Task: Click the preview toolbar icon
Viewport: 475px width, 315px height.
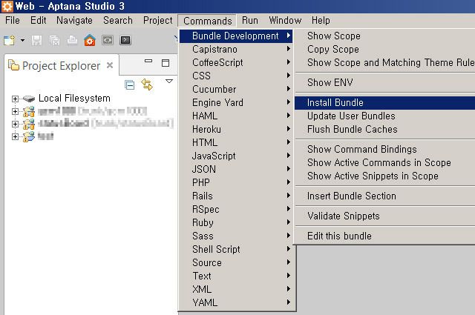Action: click(108, 40)
